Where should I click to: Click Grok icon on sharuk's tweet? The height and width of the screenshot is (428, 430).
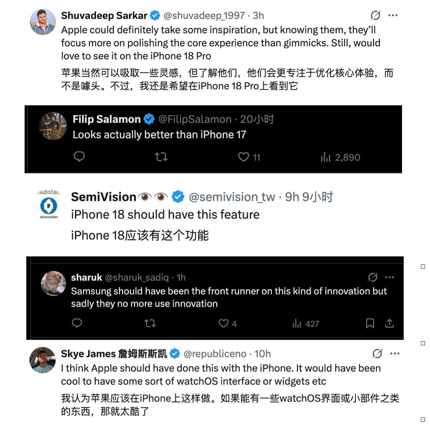(x=373, y=277)
